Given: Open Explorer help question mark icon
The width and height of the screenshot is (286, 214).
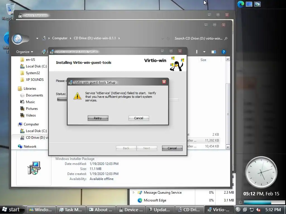Looking at the screenshot, I should [x=223, y=52].
